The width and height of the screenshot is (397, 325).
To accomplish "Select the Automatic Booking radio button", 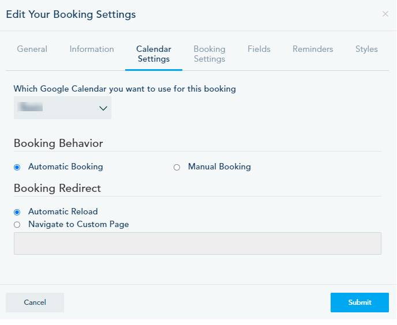I will point(17,167).
